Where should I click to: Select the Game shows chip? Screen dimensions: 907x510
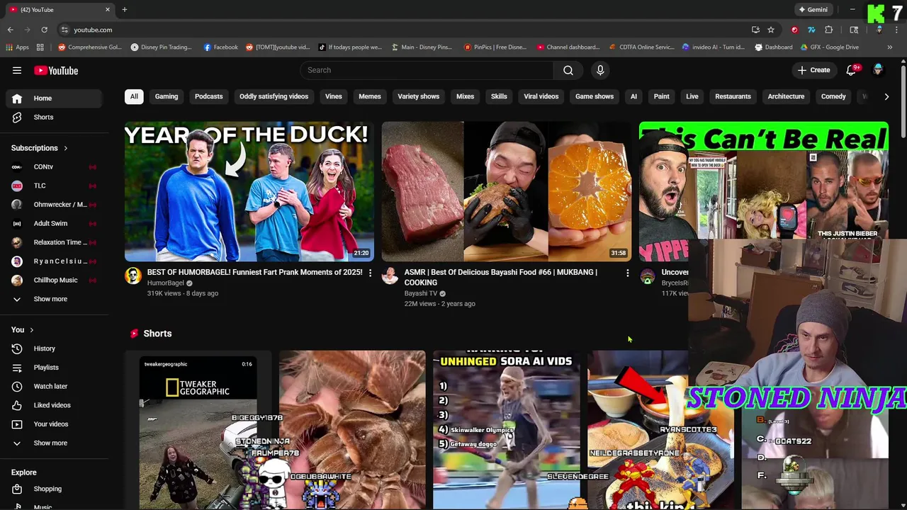click(x=595, y=96)
